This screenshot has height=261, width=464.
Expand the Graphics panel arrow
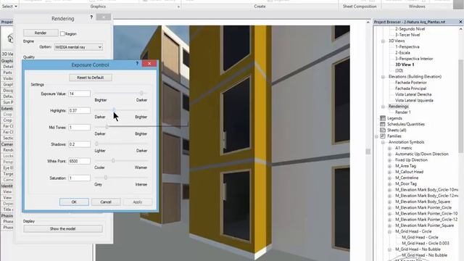click(178, 7)
